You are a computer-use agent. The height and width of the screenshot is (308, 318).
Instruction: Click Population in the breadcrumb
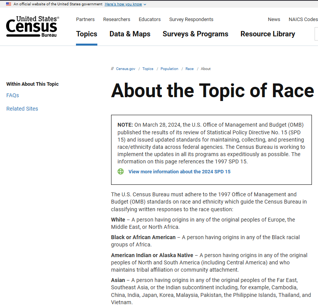click(169, 69)
